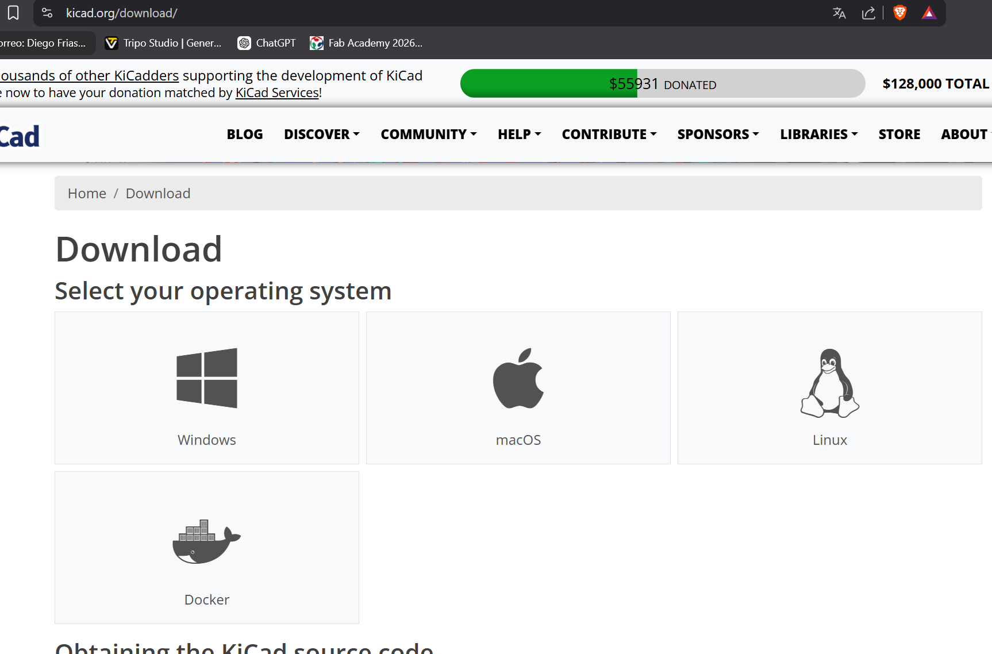Click the Home breadcrumb link
This screenshot has height=654, width=992.
click(87, 194)
